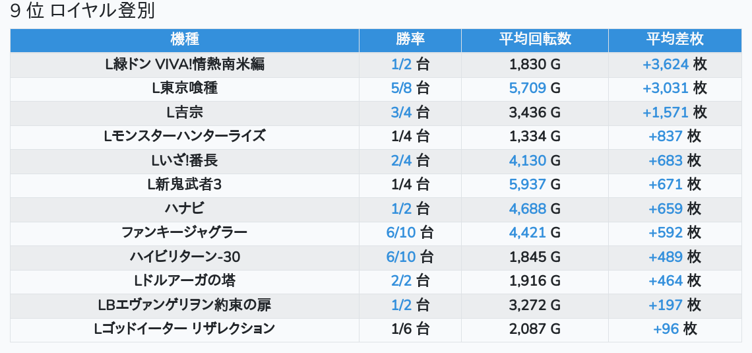752x353 pixels.
Task: Click the 4,688 spins value for ハナビ
Action: tap(528, 209)
